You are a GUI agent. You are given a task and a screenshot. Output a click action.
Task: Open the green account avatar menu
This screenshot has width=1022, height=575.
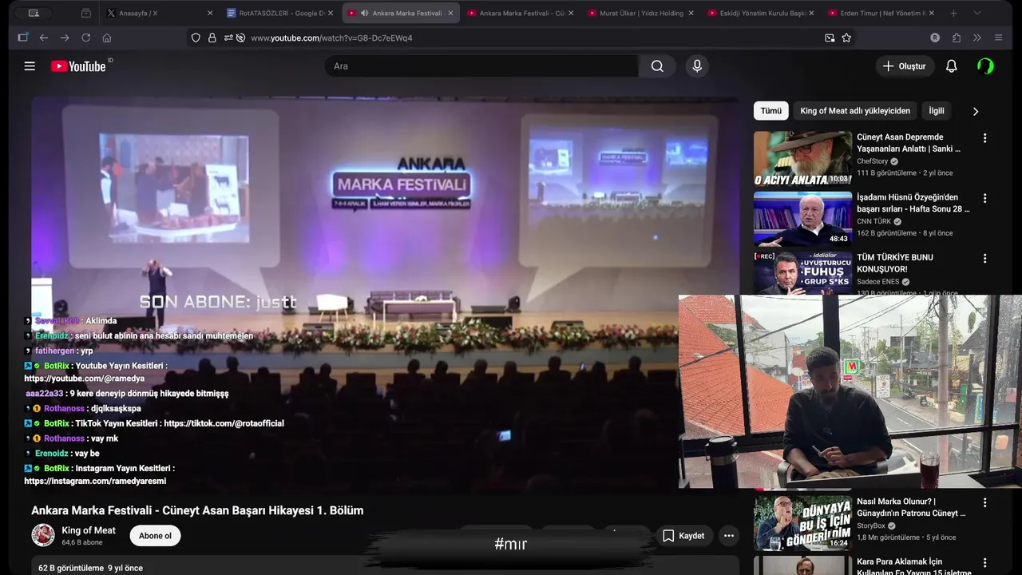[985, 66]
